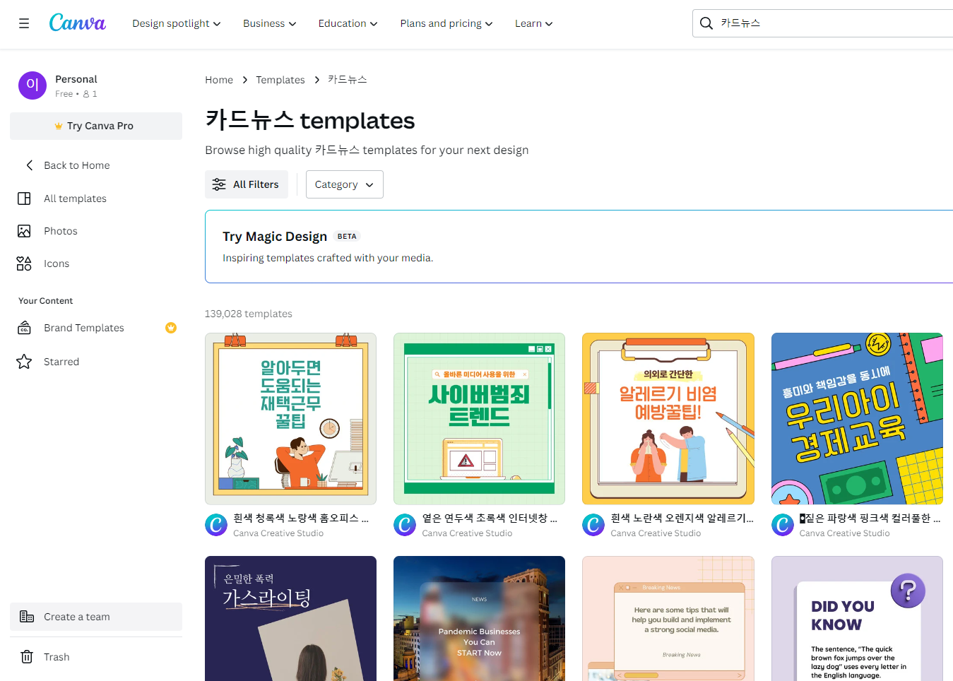Open the 가스라이팅 template thumbnail
This screenshot has height=681, width=953.
tap(290, 618)
